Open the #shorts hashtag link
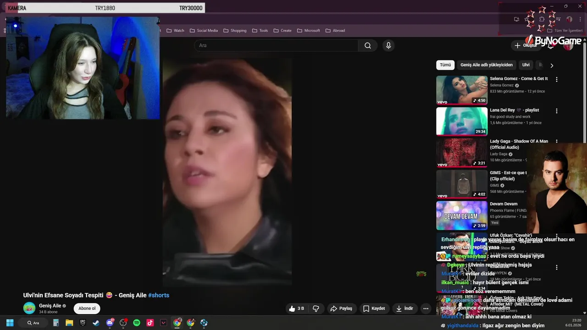587x330 pixels. [x=159, y=296]
